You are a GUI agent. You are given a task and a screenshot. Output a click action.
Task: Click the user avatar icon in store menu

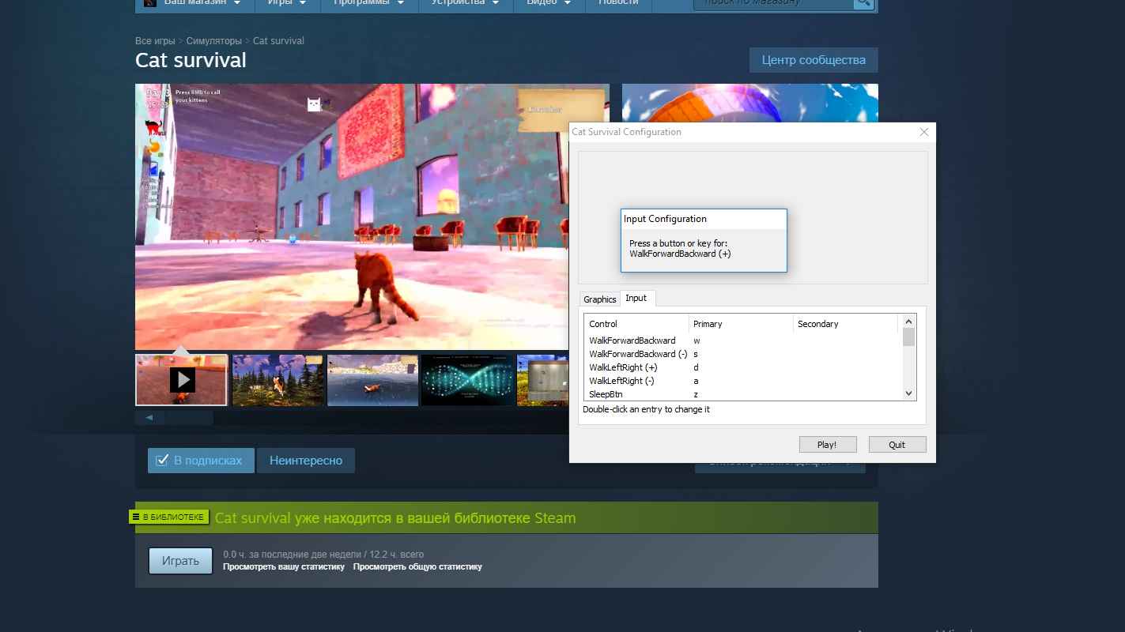click(x=149, y=3)
